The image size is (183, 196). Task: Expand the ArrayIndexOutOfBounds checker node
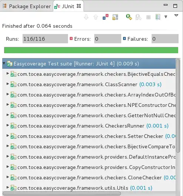pos(8,94)
